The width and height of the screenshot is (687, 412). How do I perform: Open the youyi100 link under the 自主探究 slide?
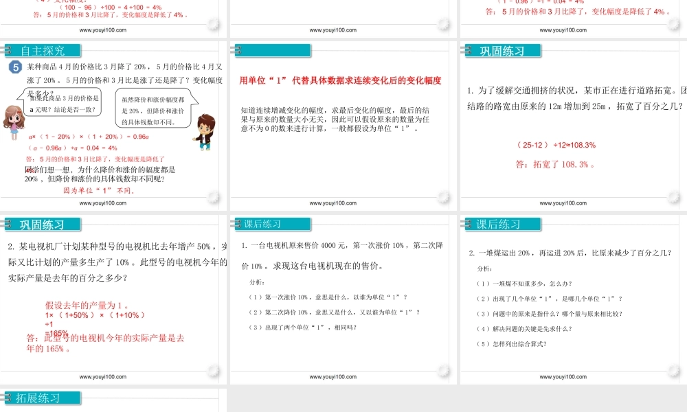103,203
